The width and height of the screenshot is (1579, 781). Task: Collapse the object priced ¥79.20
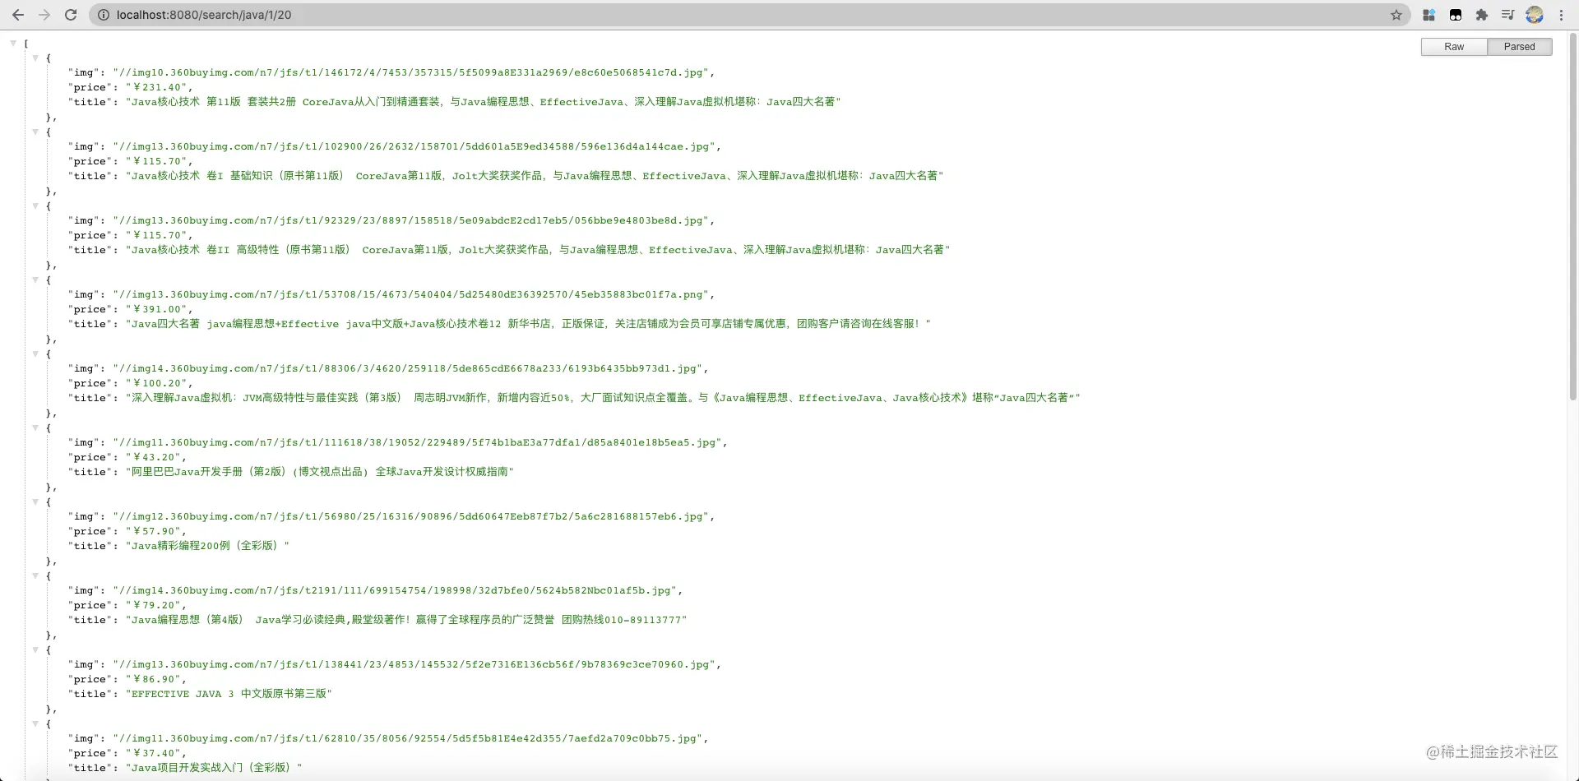[x=35, y=575]
